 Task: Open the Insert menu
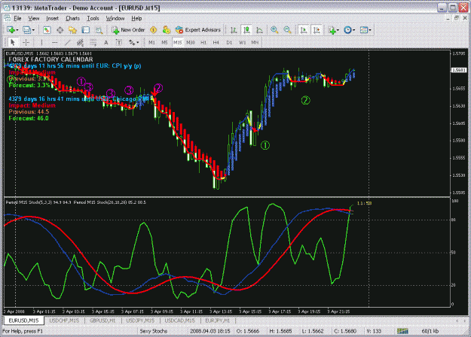pos(52,19)
